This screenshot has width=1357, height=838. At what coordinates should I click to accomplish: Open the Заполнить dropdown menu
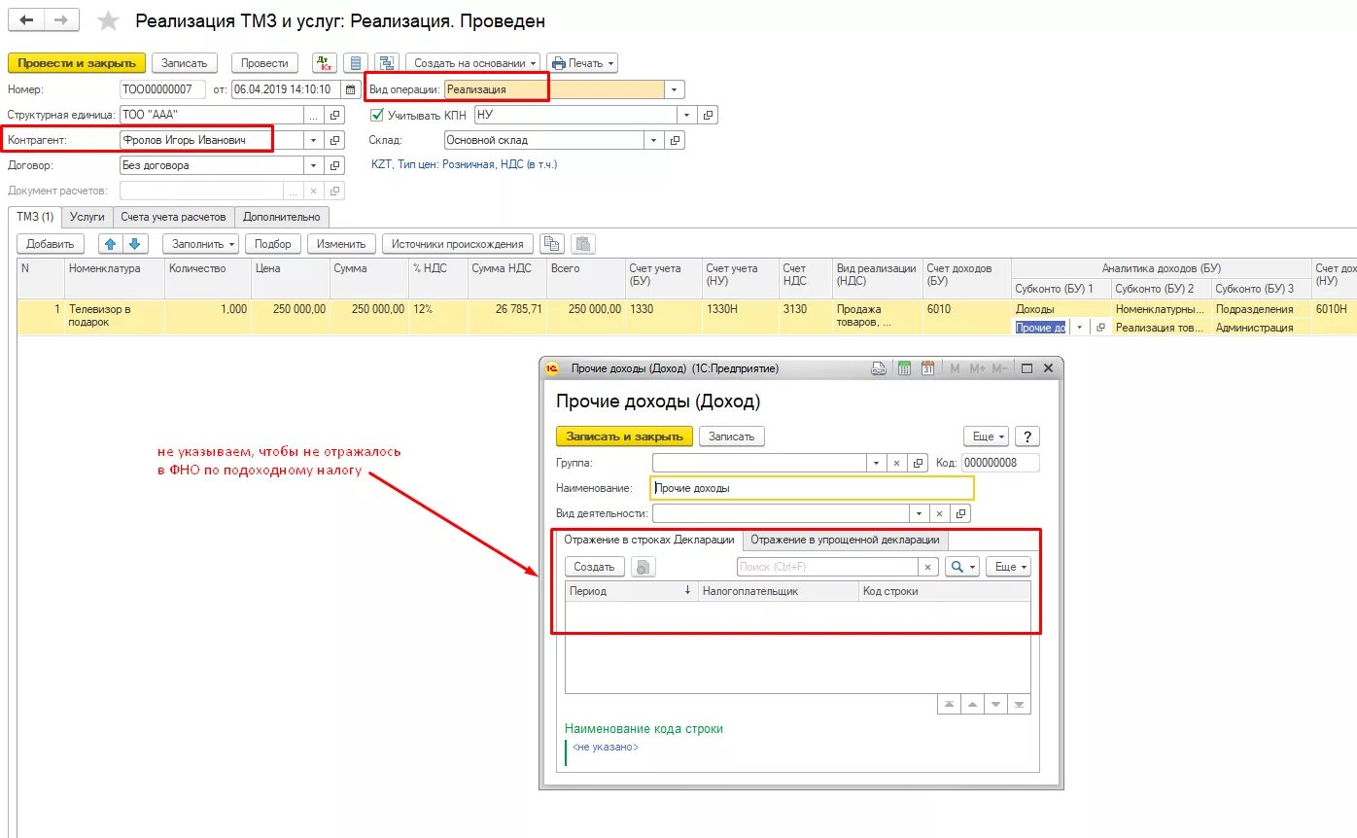[x=200, y=244]
